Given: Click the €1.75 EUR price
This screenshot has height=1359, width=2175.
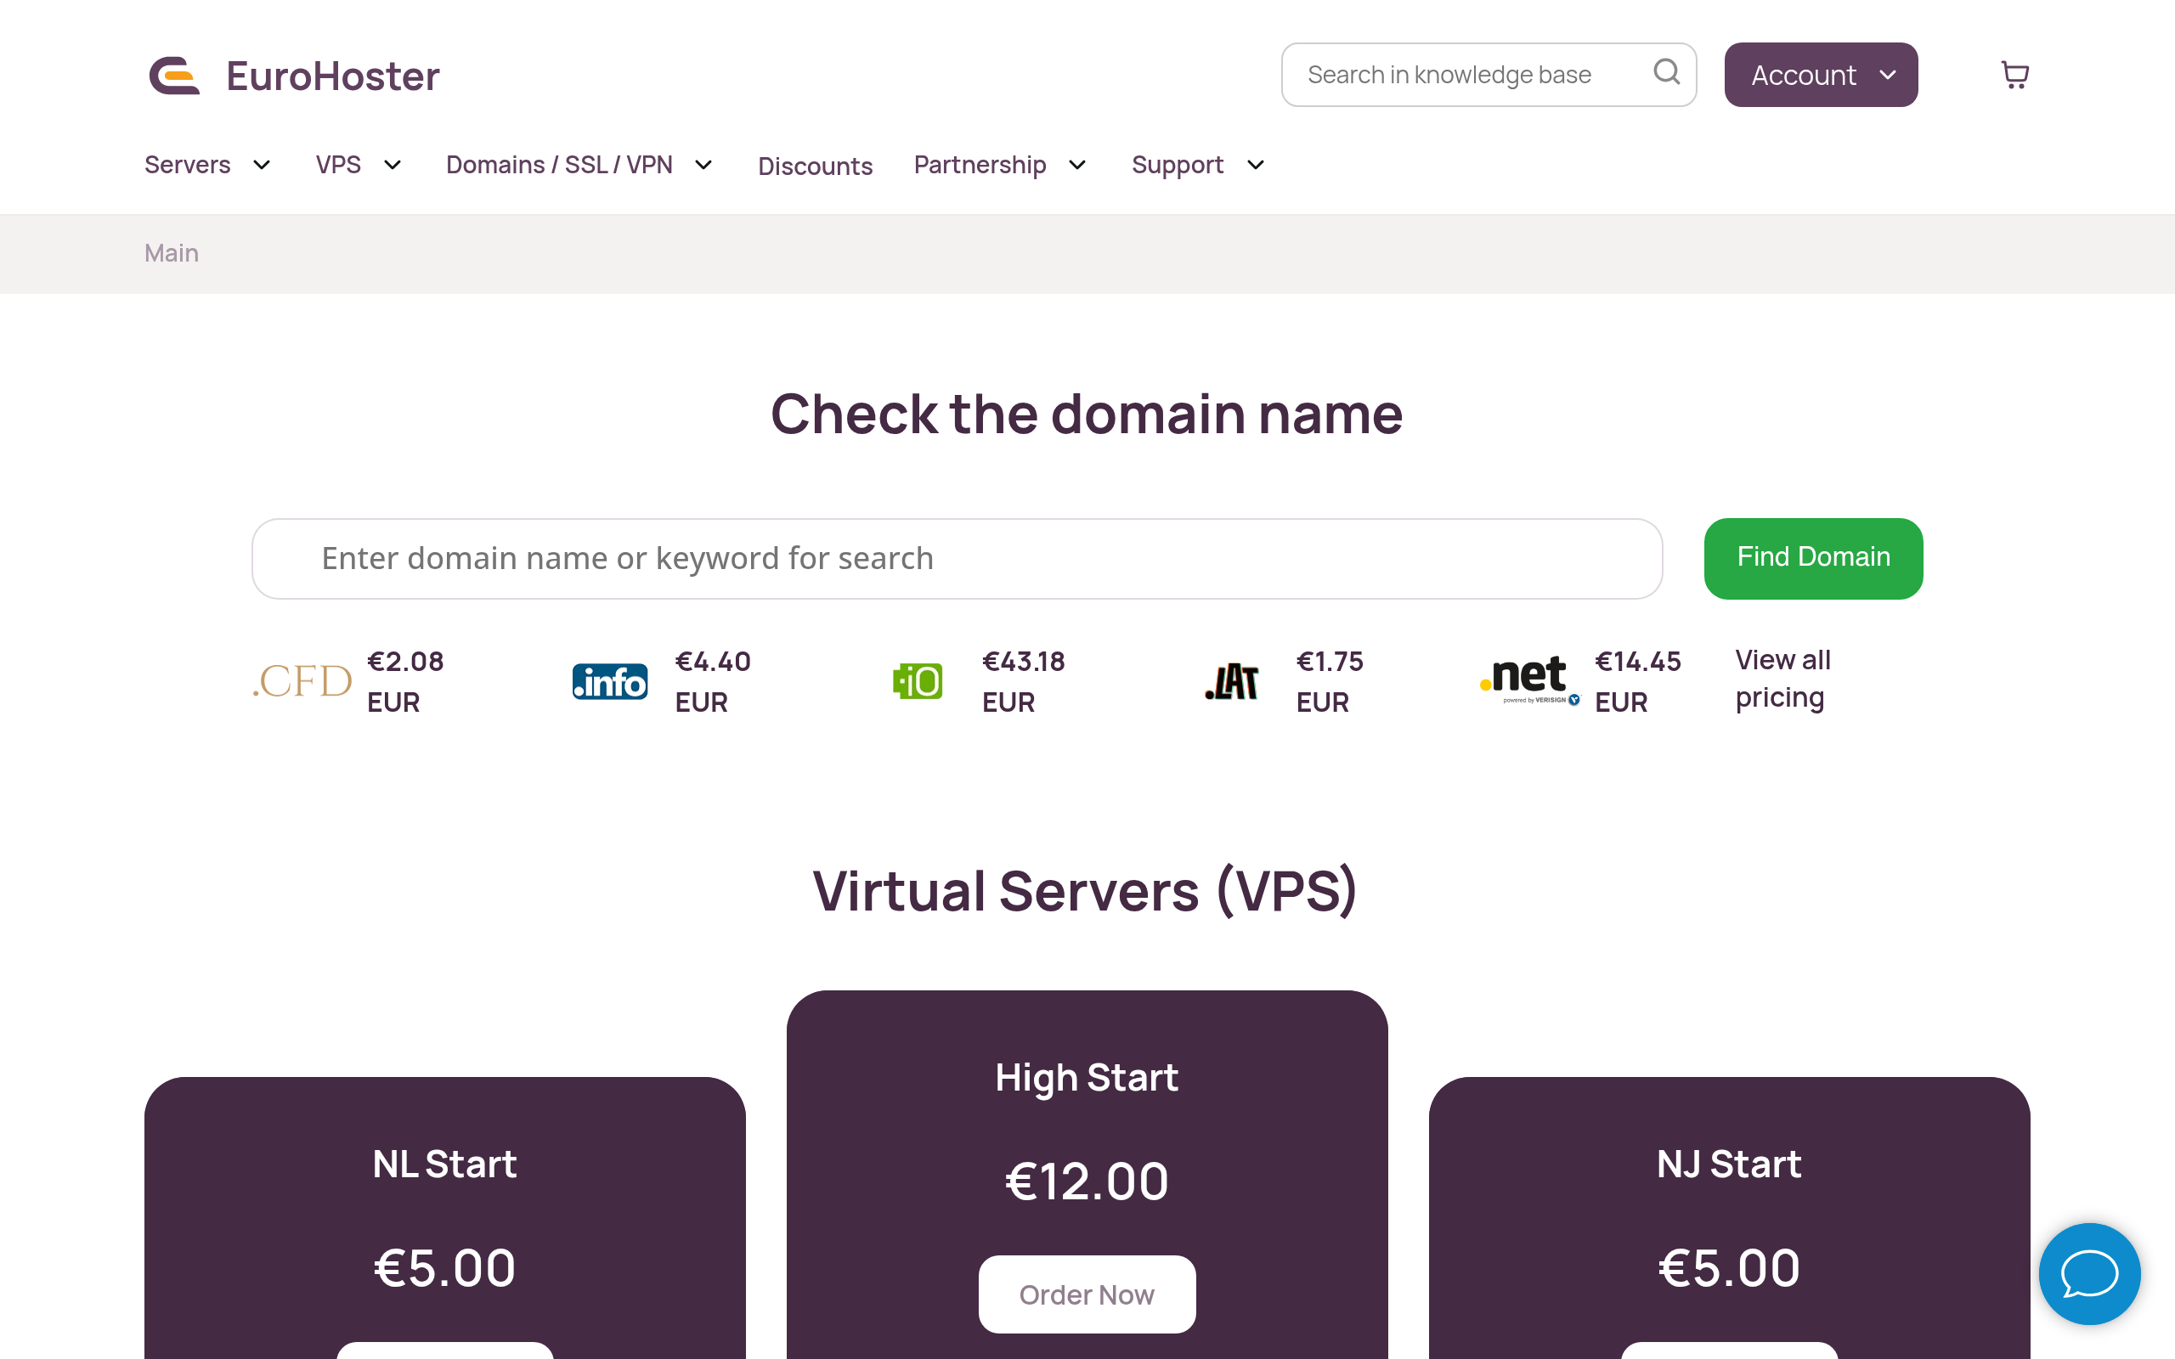Looking at the screenshot, I should [x=1330, y=681].
